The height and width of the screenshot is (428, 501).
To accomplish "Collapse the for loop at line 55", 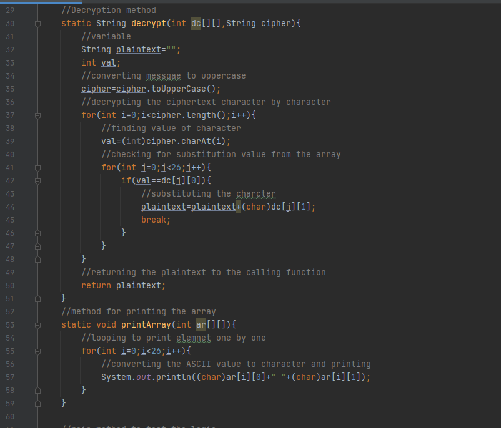I will point(37,351).
